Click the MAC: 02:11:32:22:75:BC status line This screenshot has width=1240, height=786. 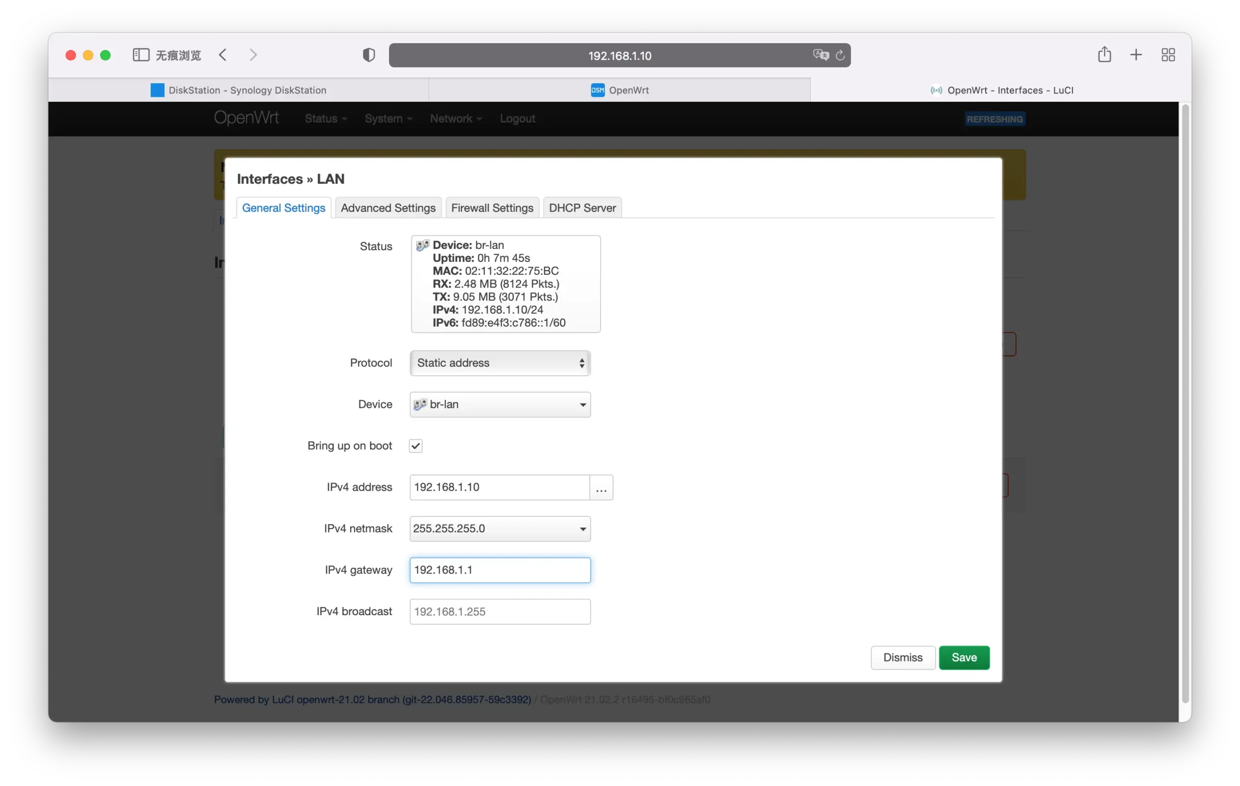[496, 271]
